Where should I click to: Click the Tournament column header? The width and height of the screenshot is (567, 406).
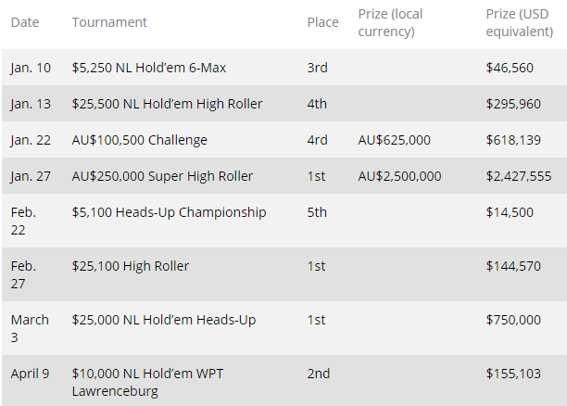click(x=109, y=22)
